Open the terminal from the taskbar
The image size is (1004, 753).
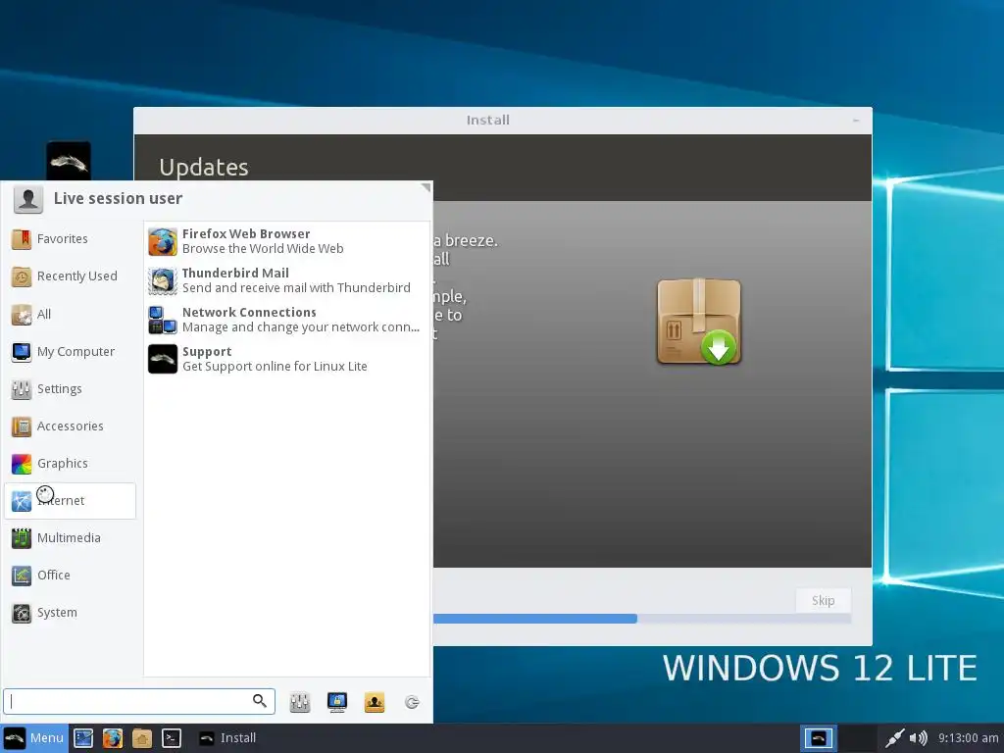point(172,738)
